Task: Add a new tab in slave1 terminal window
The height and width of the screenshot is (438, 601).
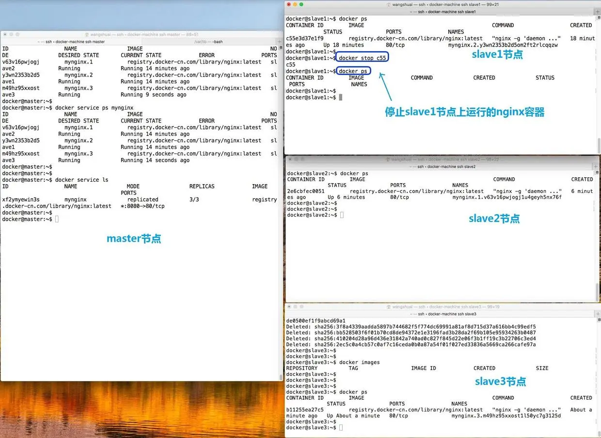Action: (x=596, y=12)
